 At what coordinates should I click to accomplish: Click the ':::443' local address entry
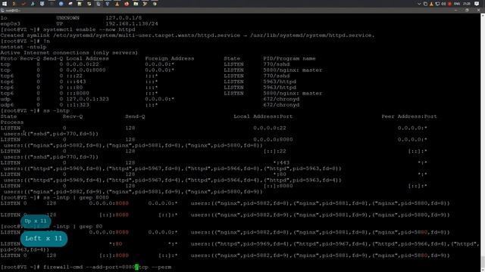(x=76, y=82)
